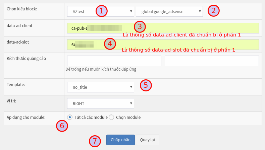Click the red circle marker numbered 5
265x150 pixels.
(146, 85)
